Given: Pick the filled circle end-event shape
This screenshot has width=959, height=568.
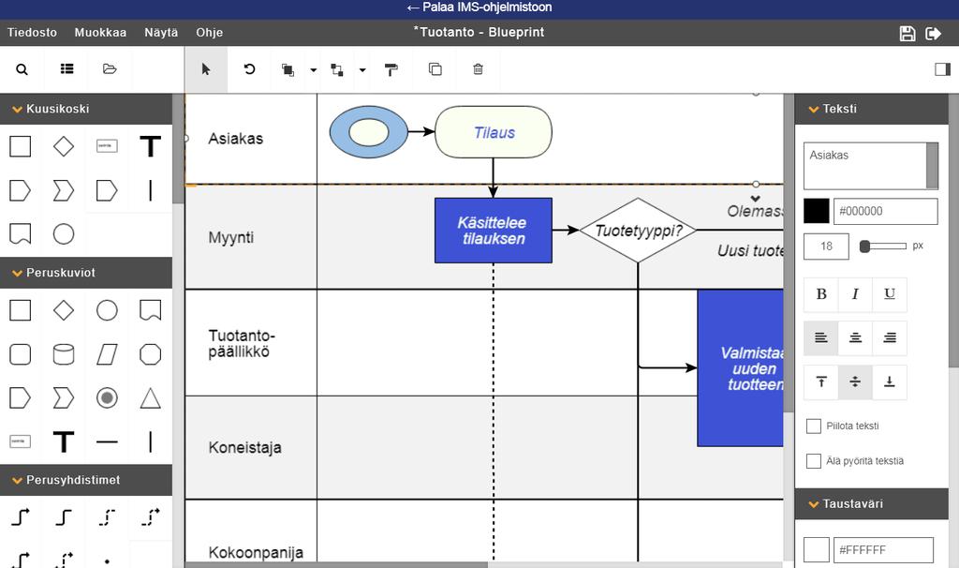Looking at the screenshot, I should 107,397.
